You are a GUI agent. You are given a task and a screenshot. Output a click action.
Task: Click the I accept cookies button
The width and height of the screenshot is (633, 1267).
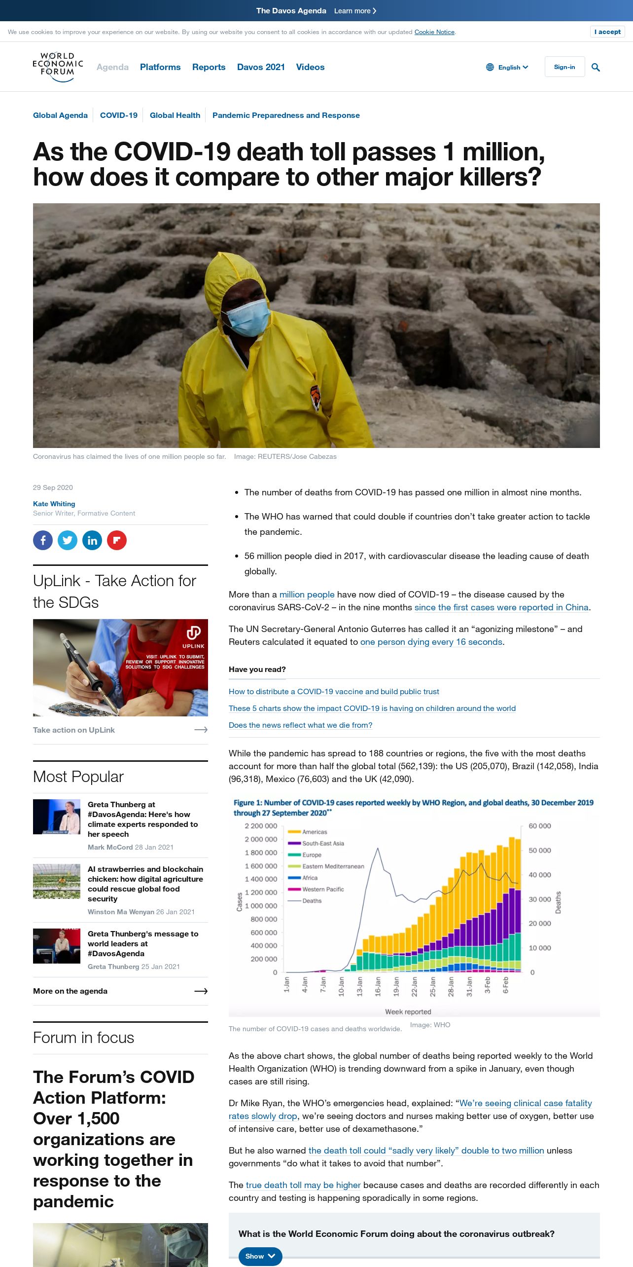point(607,32)
